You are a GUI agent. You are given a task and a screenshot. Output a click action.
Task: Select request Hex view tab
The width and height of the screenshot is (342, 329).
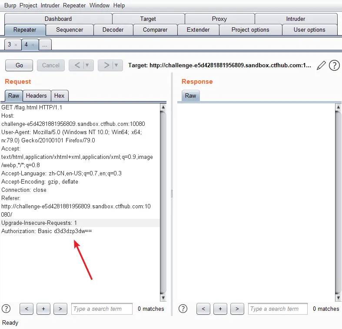click(x=60, y=95)
